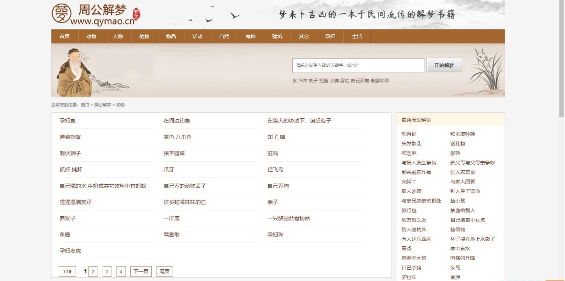The image size is (565, 281).
Task: Select the 孕妇 category tab
Action: [330, 36]
